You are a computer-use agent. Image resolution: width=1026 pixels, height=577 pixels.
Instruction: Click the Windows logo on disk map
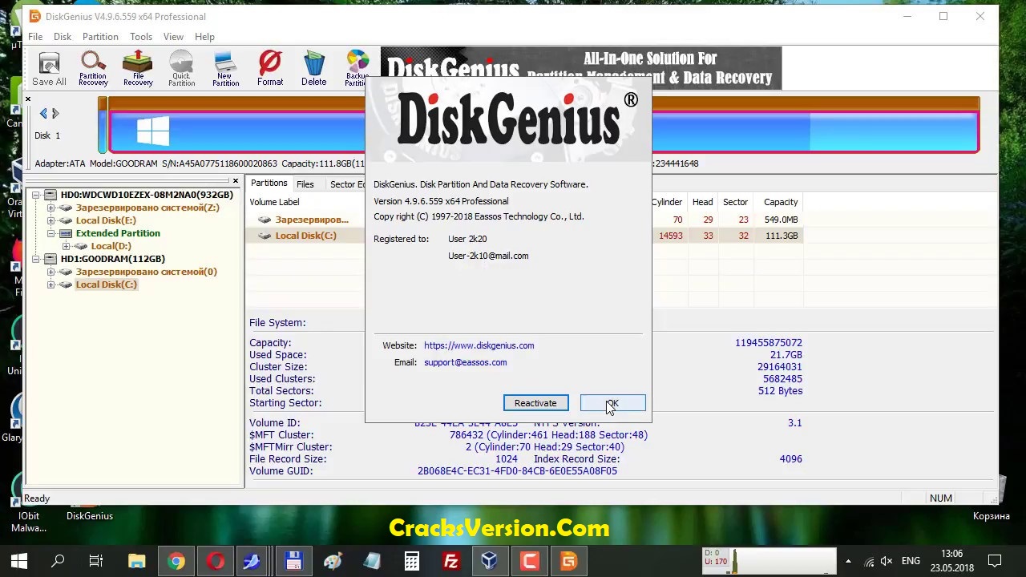pos(153,132)
